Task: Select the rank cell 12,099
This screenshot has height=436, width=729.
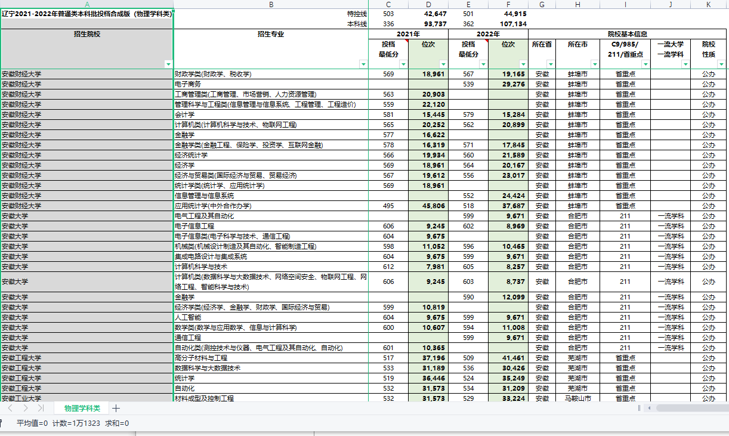Action: [x=508, y=297]
